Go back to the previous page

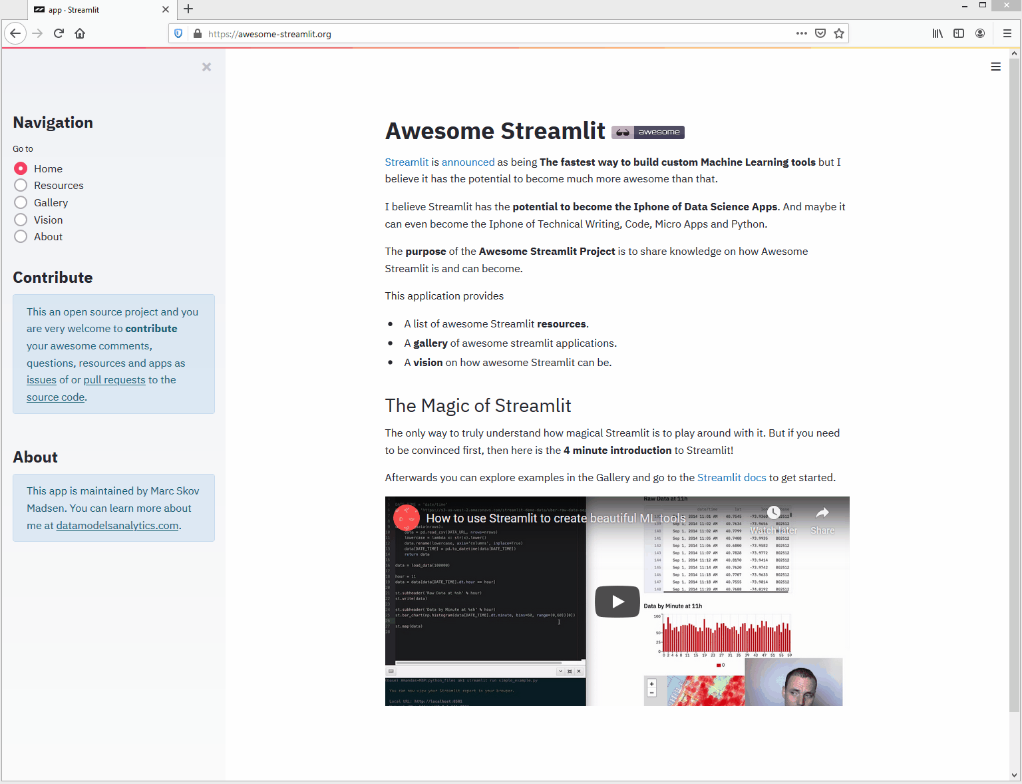(15, 33)
